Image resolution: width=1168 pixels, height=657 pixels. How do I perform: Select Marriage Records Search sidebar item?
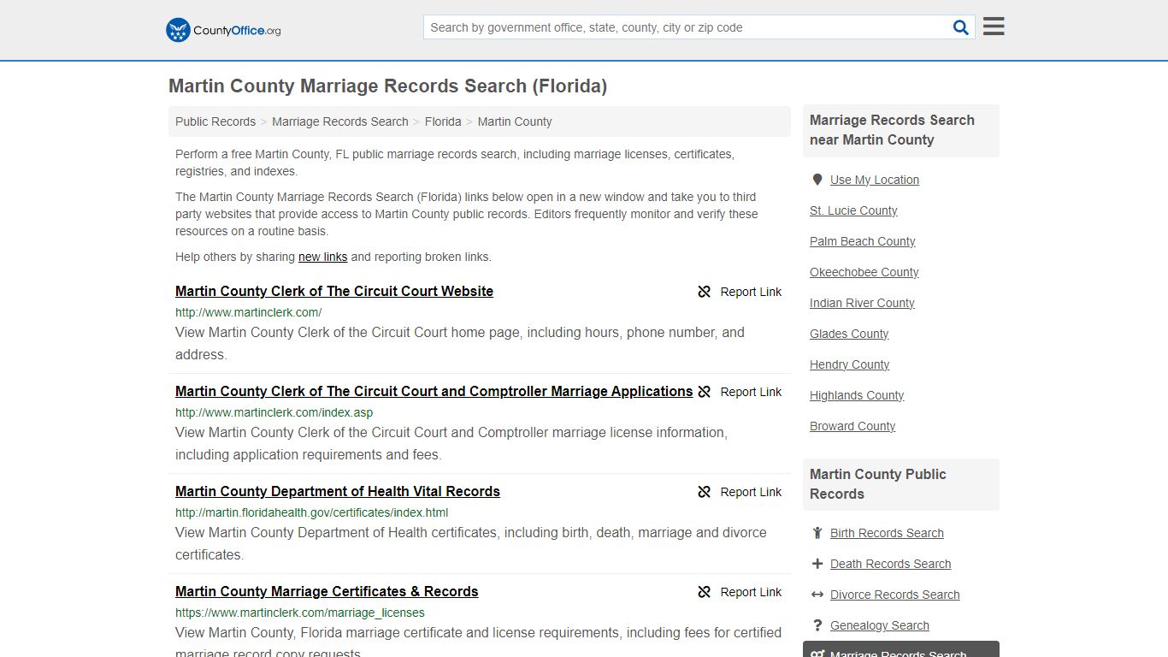tap(901, 650)
